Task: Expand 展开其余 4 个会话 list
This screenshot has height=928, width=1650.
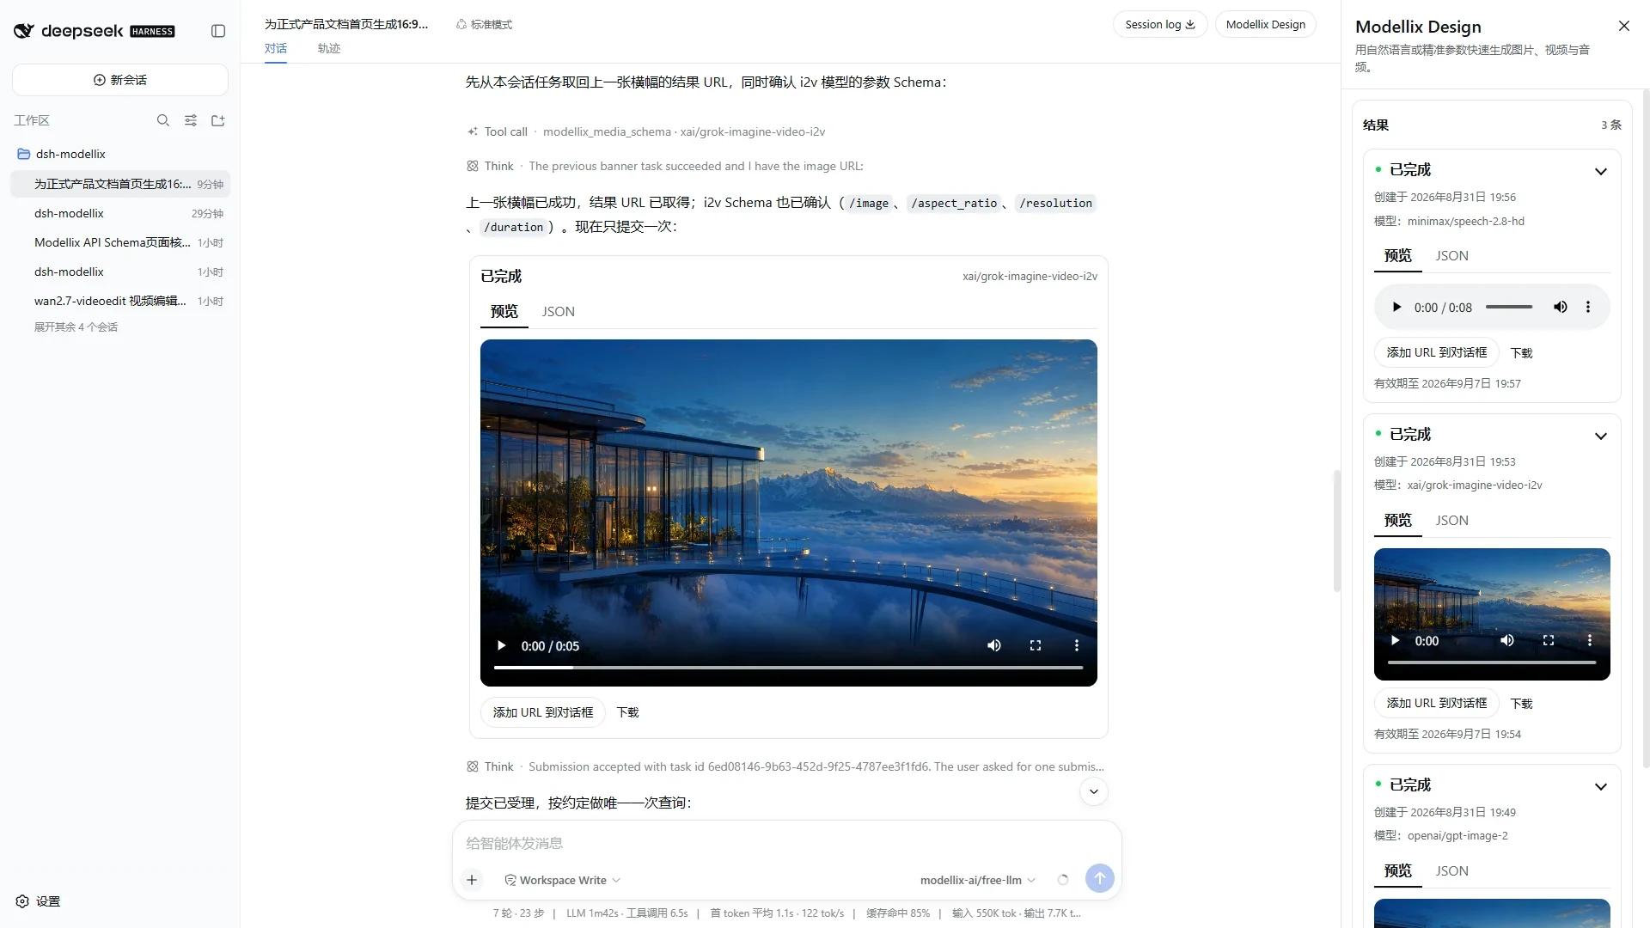Action: pos(76,327)
